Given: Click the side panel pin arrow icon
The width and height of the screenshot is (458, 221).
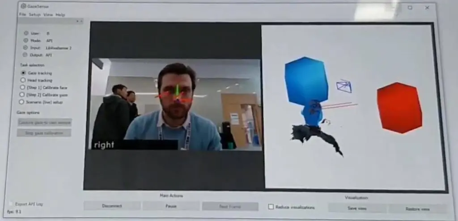Looking at the screenshot, I should (77, 21).
